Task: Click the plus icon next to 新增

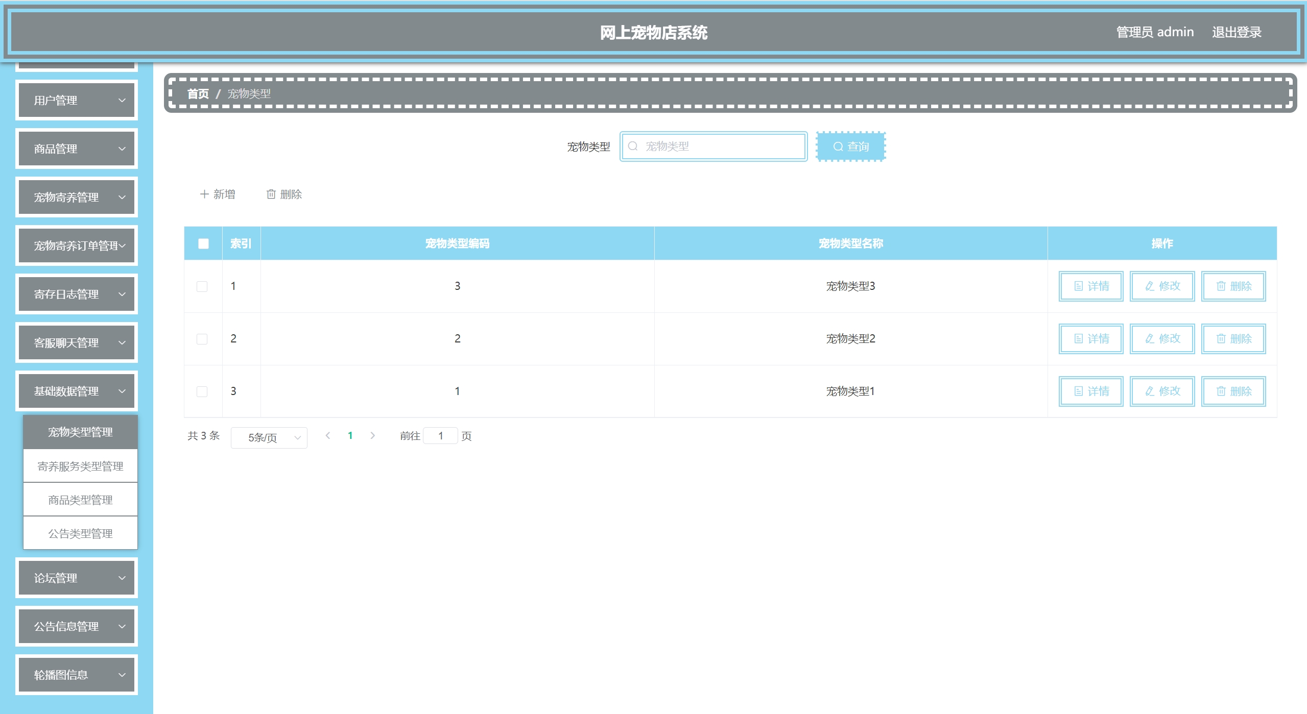Action: coord(204,194)
